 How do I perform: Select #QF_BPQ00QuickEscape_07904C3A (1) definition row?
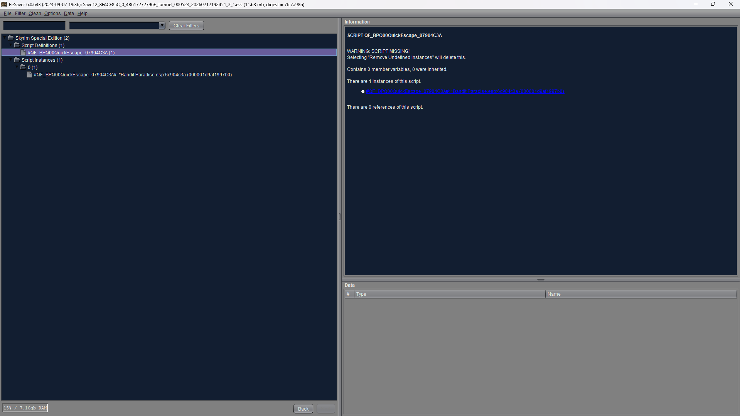(169, 52)
